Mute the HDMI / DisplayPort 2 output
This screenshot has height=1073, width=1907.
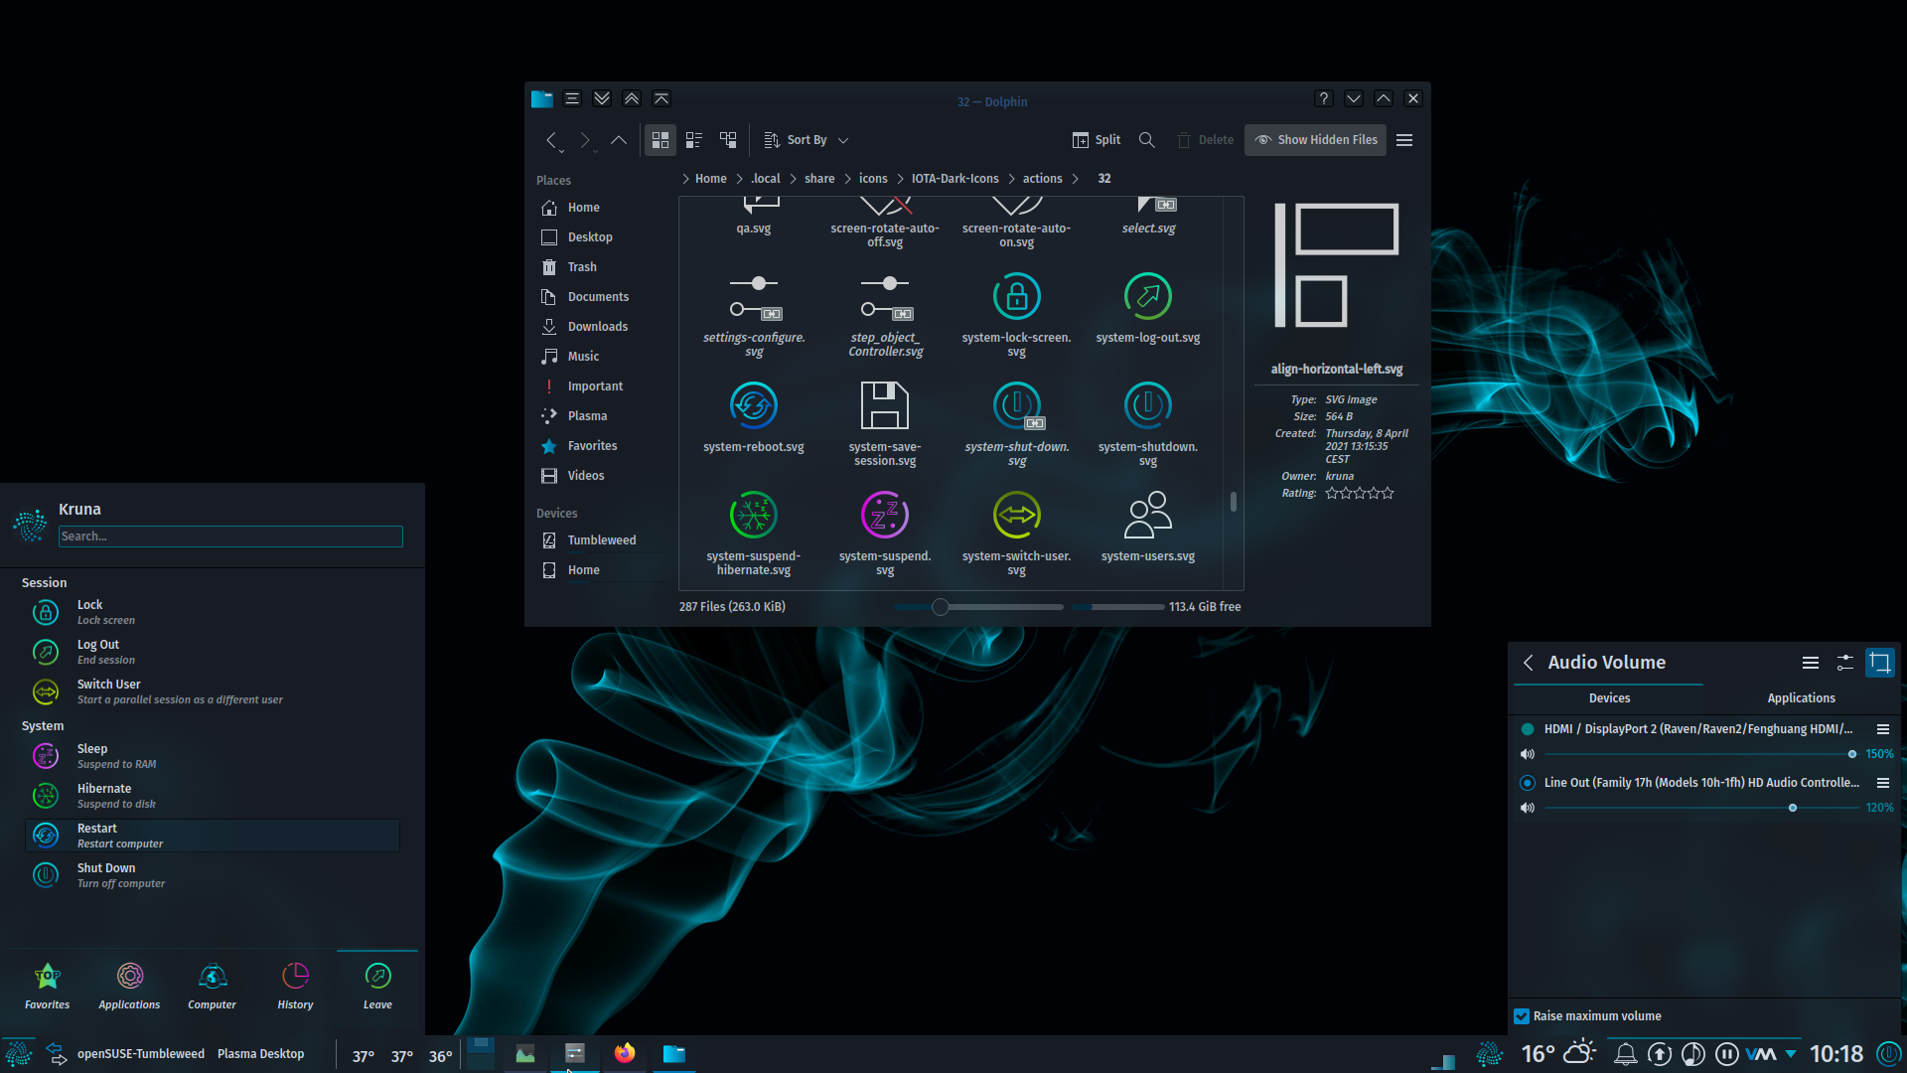1528,754
